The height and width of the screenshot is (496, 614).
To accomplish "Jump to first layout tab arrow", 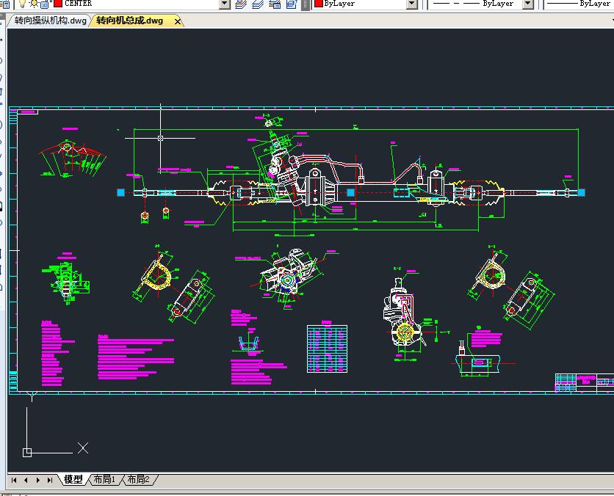I will [14, 480].
